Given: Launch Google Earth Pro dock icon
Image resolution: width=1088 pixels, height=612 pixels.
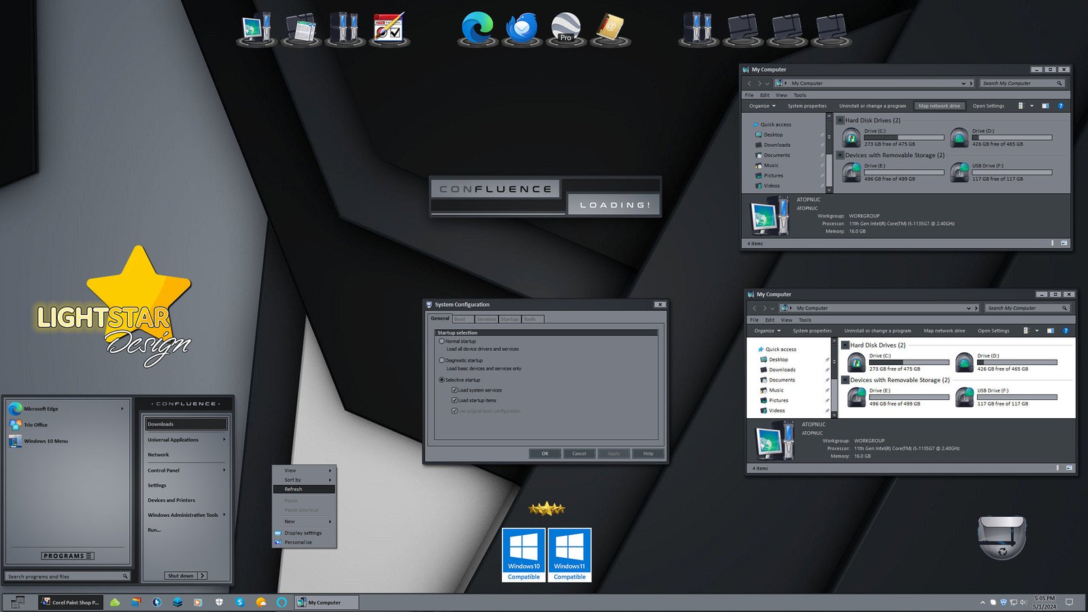Looking at the screenshot, I should 566,29.
